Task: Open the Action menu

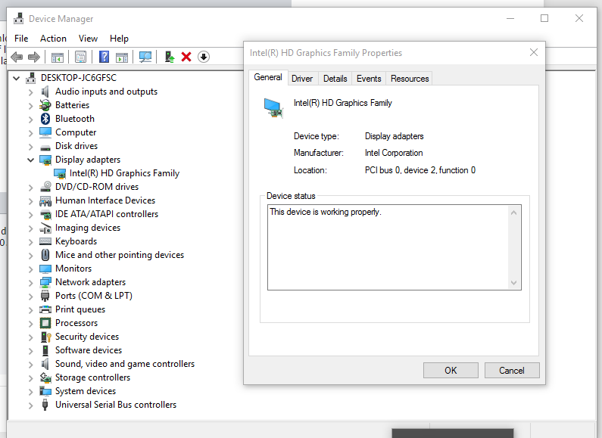Action: click(x=53, y=39)
